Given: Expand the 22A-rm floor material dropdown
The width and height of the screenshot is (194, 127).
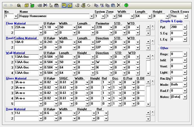Looking at the screenshot, I should pos(41,27).
